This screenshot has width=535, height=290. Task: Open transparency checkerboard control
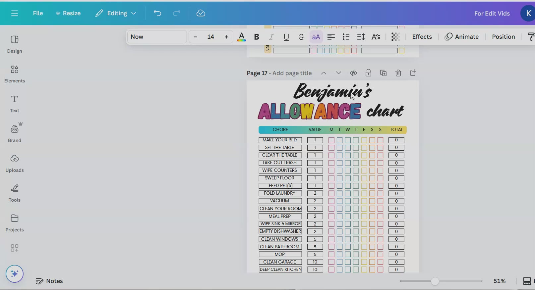click(395, 37)
